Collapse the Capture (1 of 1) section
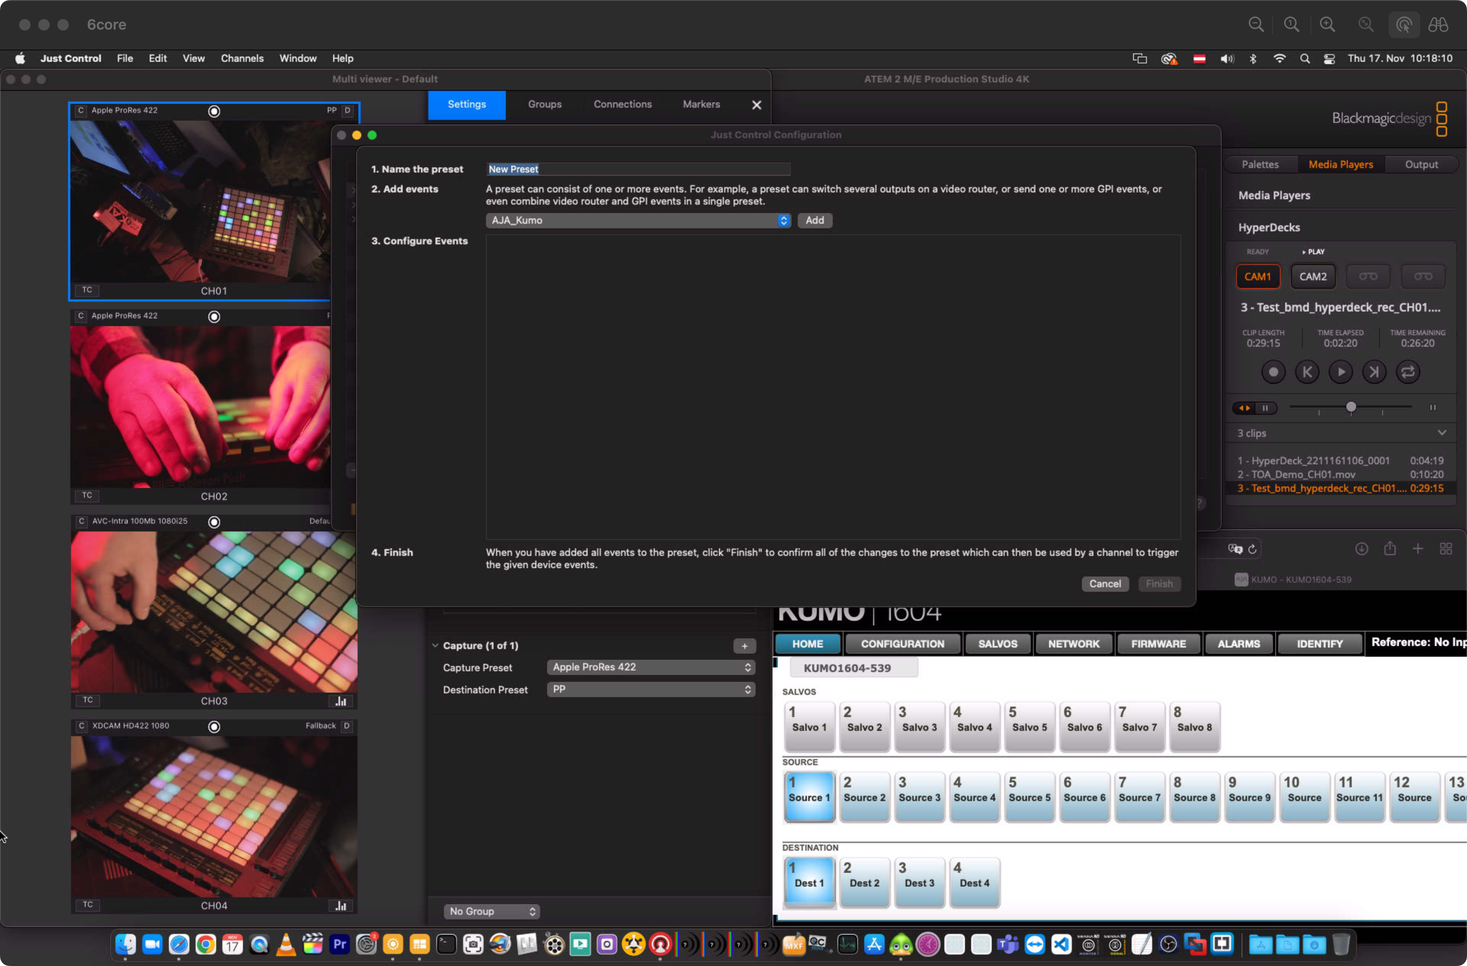 (435, 646)
